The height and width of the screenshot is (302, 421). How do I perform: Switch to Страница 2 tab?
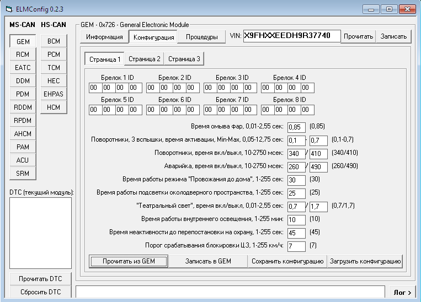coord(143,59)
